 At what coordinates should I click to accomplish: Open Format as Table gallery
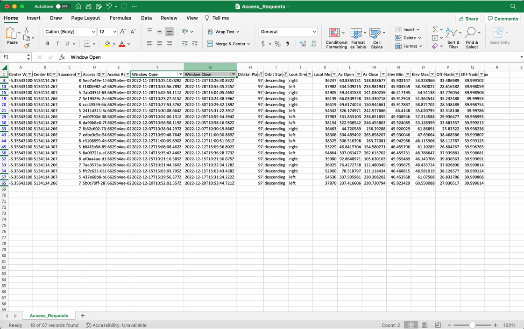pos(358,38)
